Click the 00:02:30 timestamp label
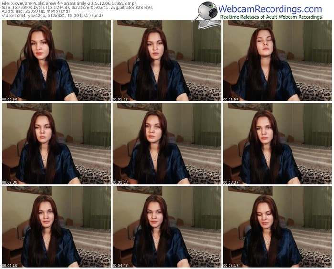 [x=10, y=182]
